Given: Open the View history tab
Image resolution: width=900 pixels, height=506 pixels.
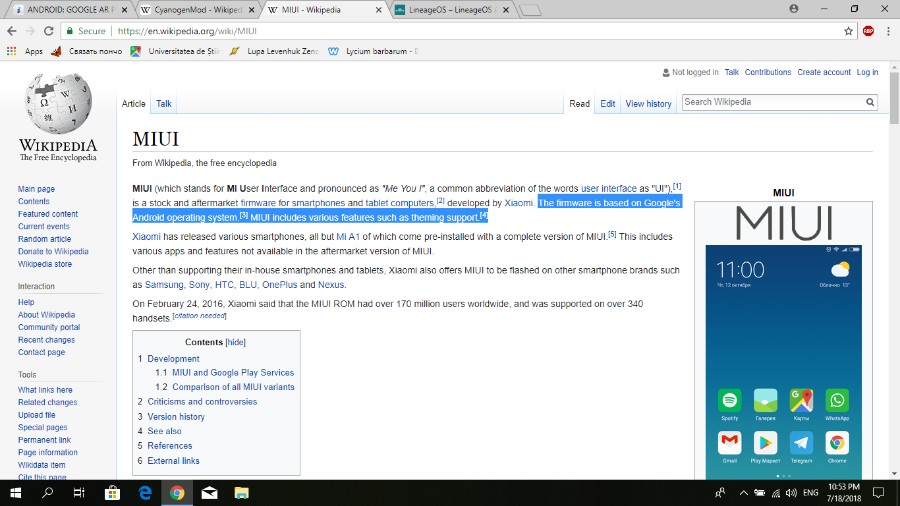Looking at the screenshot, I should 648,103.
